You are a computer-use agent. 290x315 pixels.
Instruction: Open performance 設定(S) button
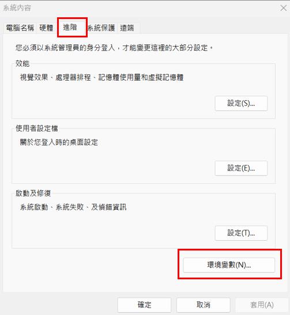click(x=241, y=103)
